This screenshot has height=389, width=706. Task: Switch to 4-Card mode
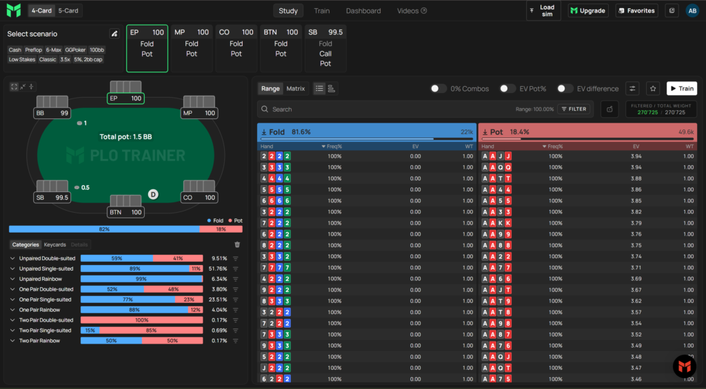pyautogui.click(x=41, y=10)
